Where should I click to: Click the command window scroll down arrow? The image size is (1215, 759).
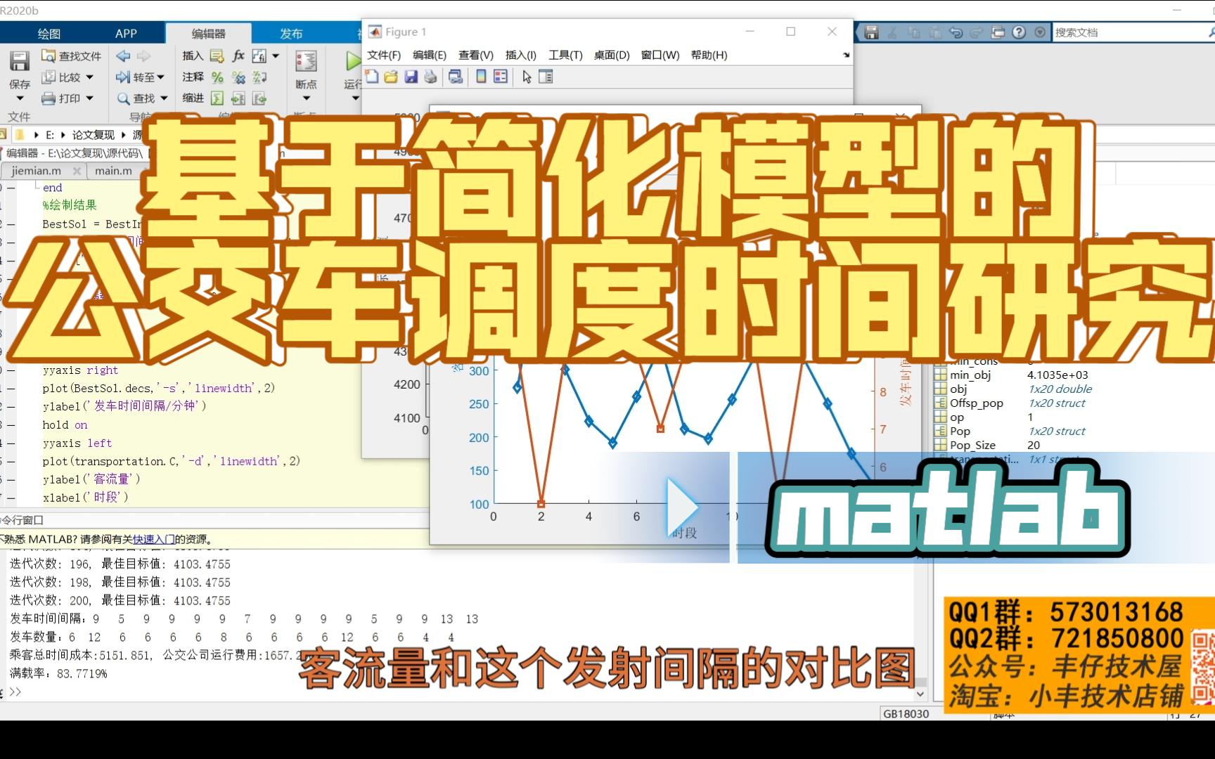click(920, 694)
